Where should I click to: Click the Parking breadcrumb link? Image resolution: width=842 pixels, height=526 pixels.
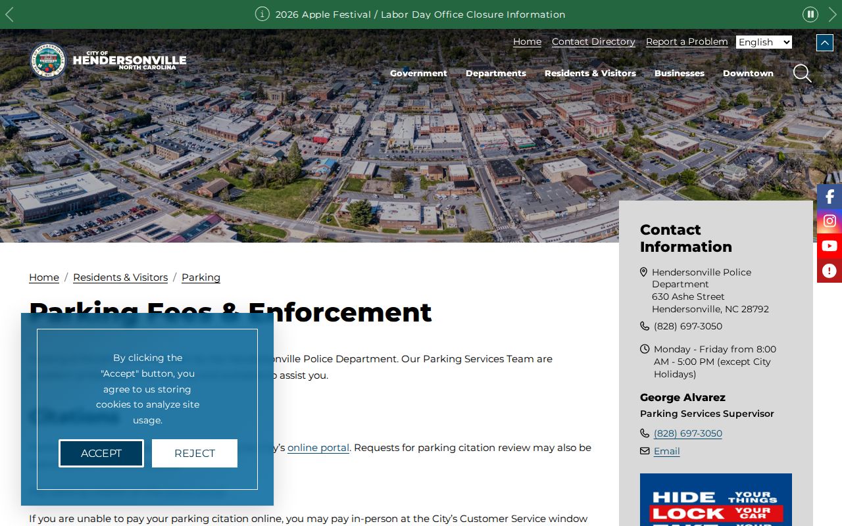(x=201, y=277)
